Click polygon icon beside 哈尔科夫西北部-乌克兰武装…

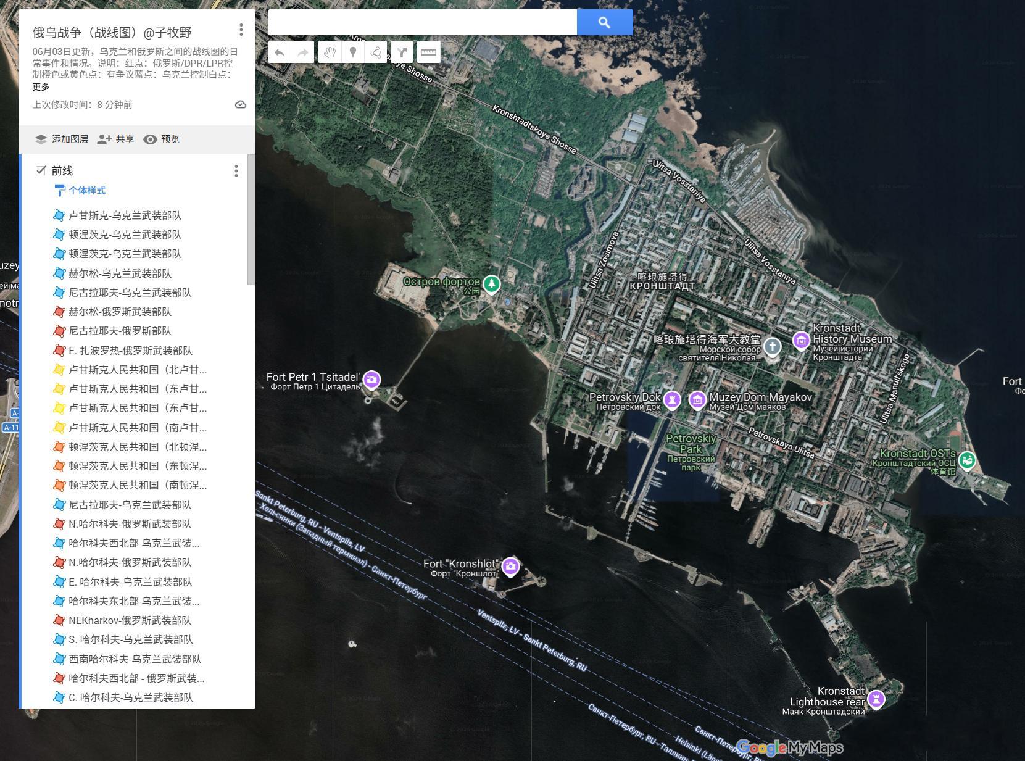tap(59, 543)
